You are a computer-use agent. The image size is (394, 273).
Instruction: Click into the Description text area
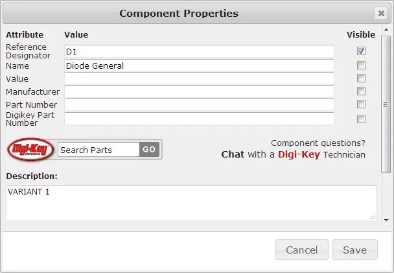point(191,203)
